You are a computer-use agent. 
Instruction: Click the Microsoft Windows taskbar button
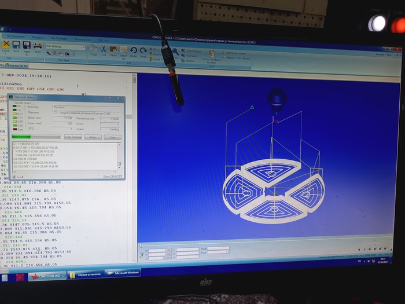click(123, 273)
